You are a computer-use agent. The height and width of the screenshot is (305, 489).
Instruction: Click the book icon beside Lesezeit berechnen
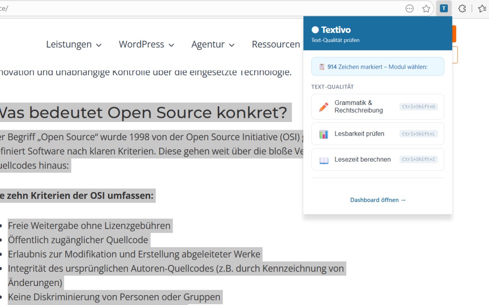[324, 160]
